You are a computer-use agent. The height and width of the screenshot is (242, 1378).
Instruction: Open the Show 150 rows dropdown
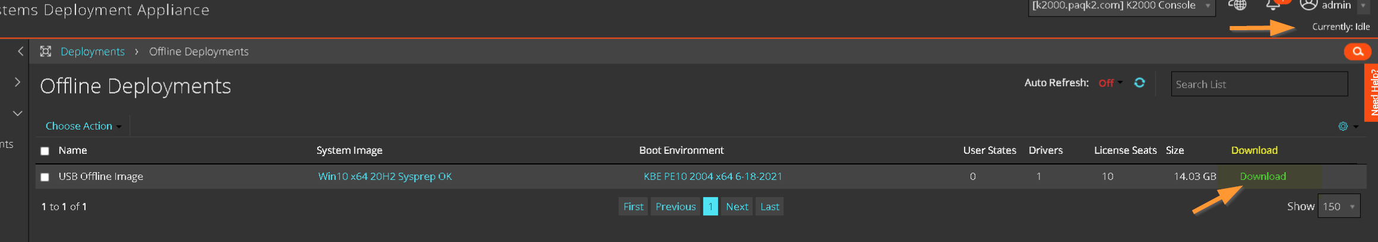click(x=1339, y=206)
